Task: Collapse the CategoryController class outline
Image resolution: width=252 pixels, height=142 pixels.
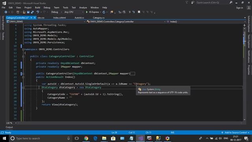Action: coord(23,56)
